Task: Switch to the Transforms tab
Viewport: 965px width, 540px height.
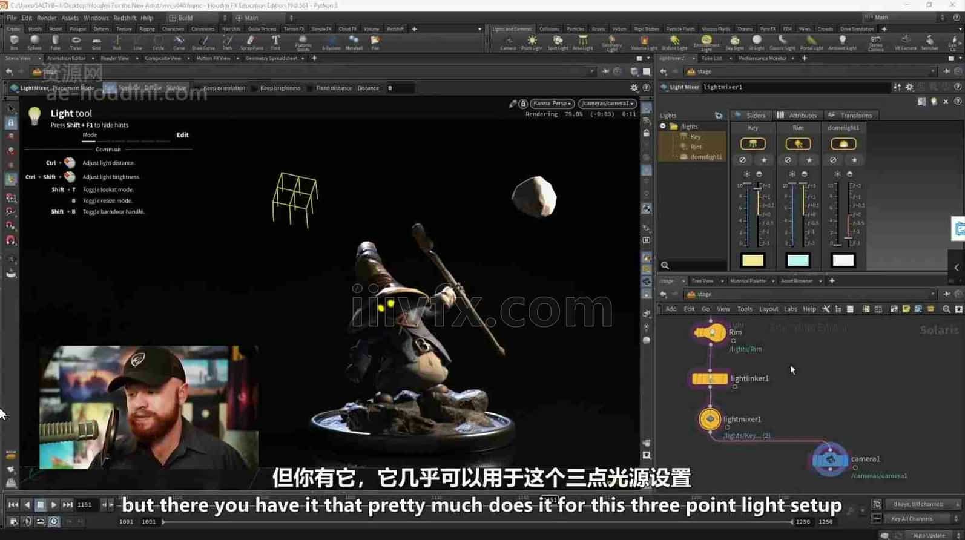Action: click(850, 115)
